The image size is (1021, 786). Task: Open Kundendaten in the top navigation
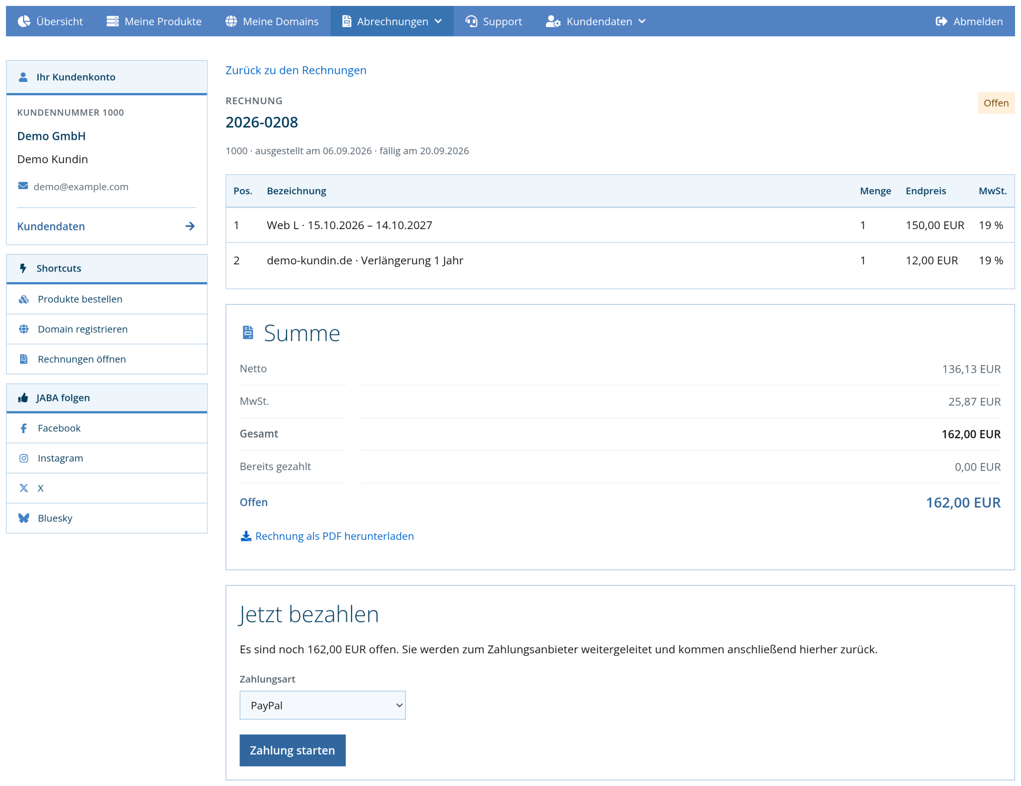point(596,21)
